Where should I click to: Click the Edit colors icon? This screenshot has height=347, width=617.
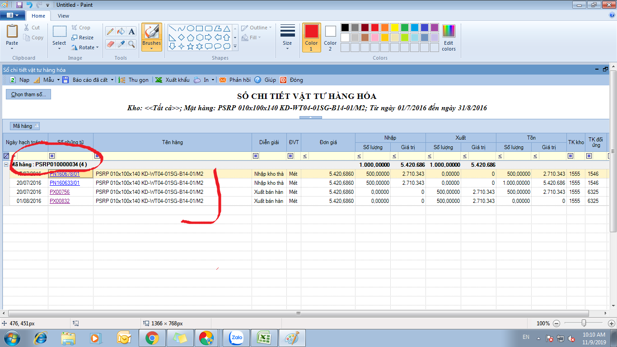[449, 38]
